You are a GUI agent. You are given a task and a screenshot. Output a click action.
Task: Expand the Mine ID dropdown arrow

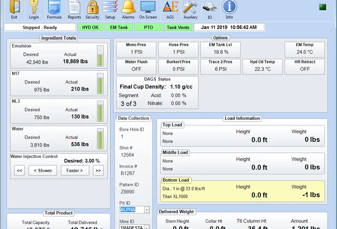coord(147,227)
